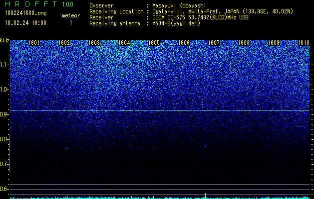Click the 0.9 frequency axis label
Screen dimensions: 314x199
(4, 114)
